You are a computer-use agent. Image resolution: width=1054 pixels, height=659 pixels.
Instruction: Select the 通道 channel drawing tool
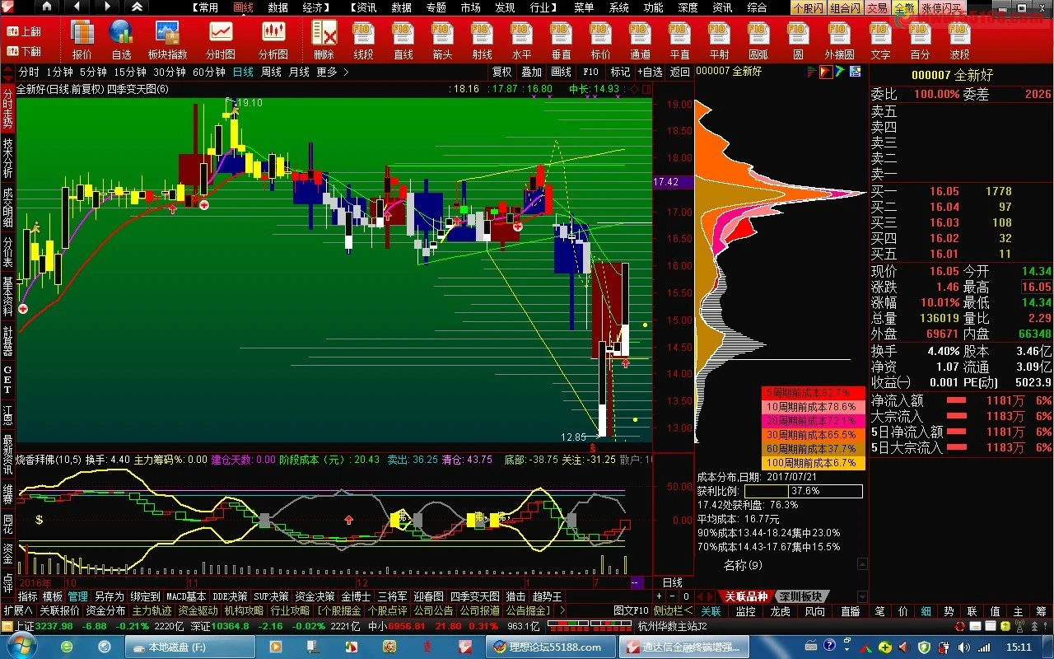640,40
